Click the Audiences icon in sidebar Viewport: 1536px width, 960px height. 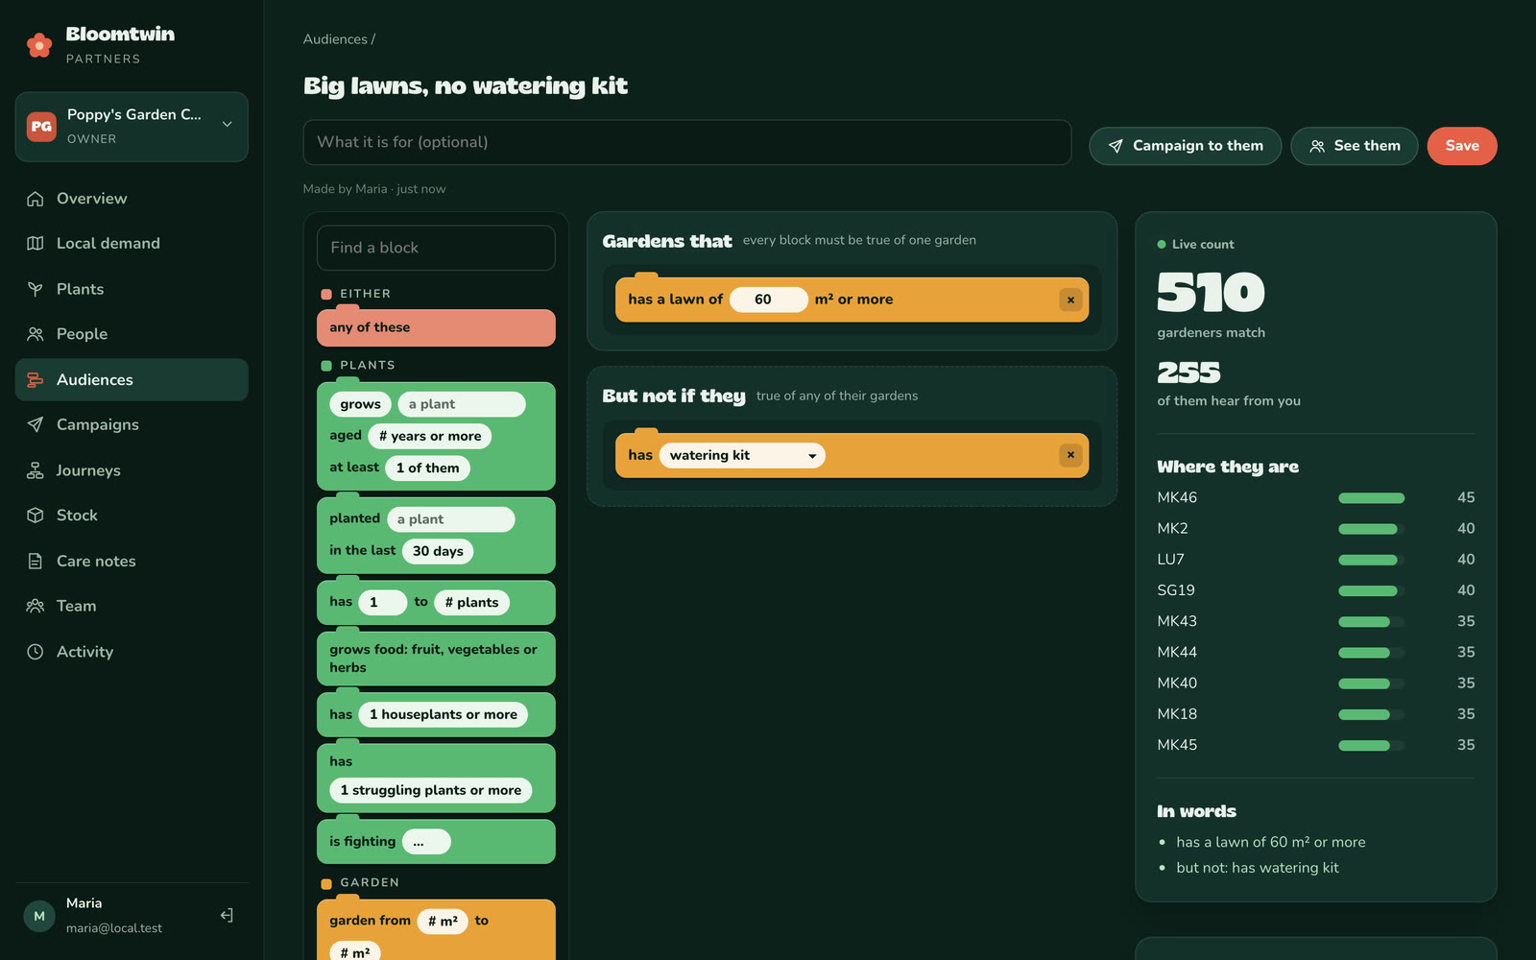click(x=36, y=380)
